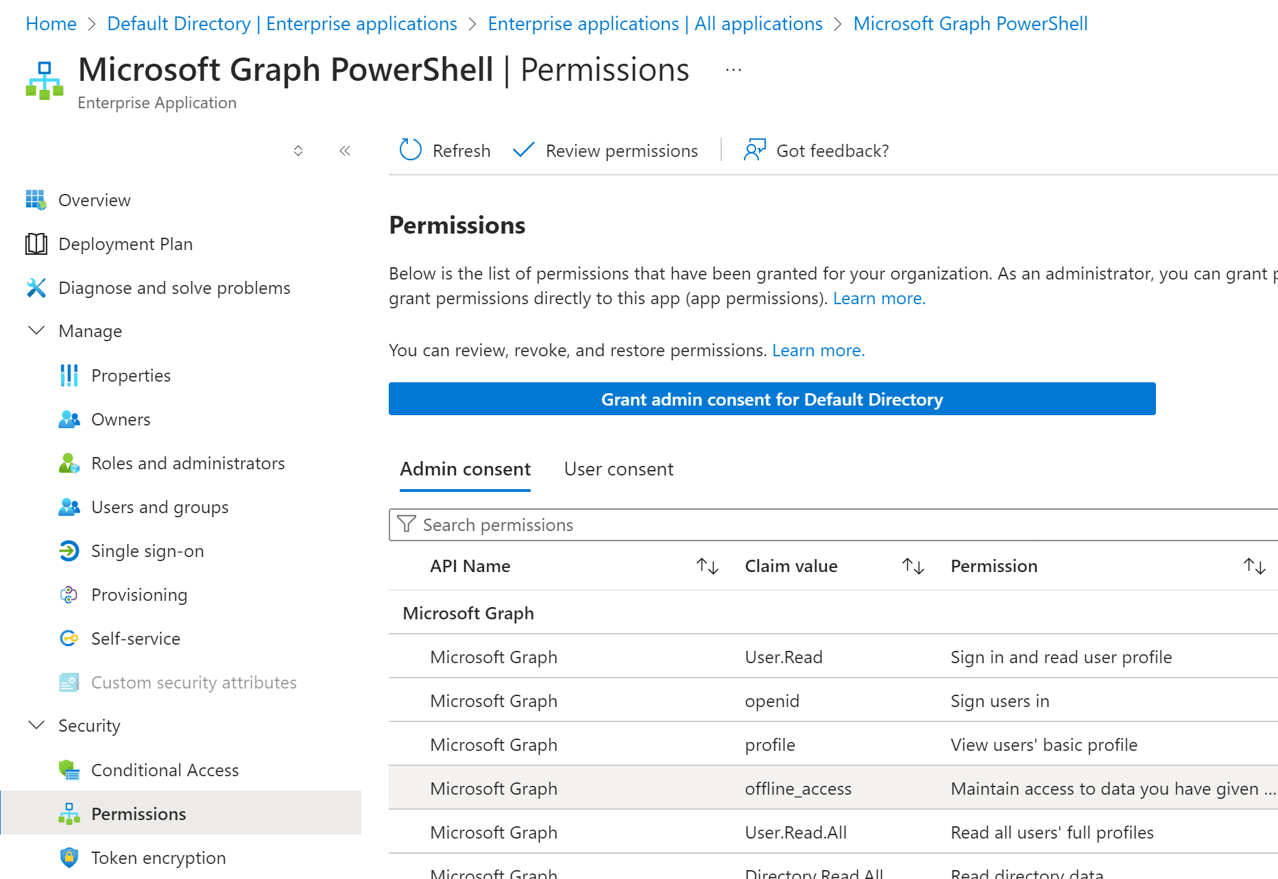Click the Overview grid icon
This screenshot has width=1278, height=879.
tap(36, 200)
